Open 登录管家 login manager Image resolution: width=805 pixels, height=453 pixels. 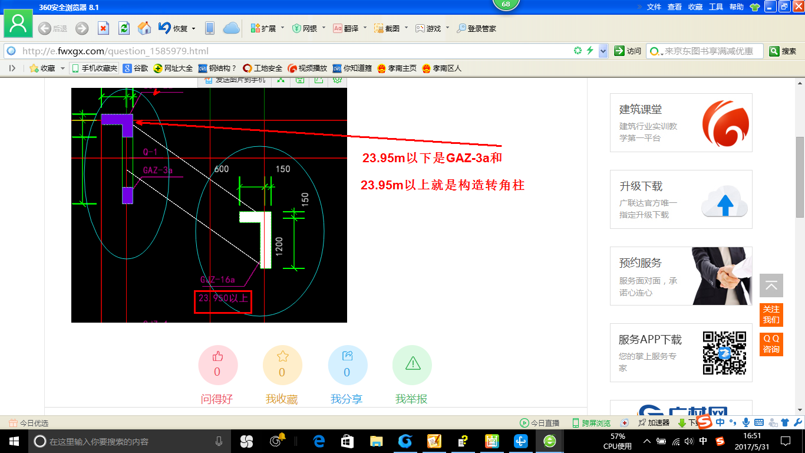point(476,28)
